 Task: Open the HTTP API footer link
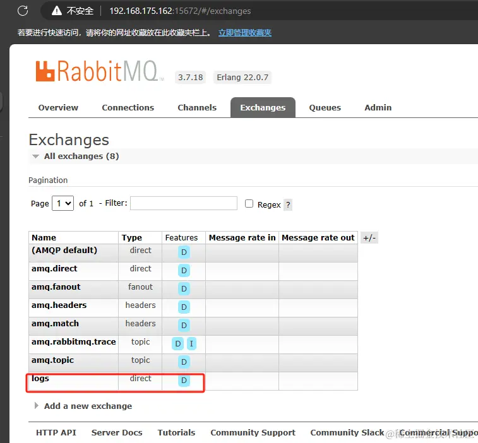[56, 433]
